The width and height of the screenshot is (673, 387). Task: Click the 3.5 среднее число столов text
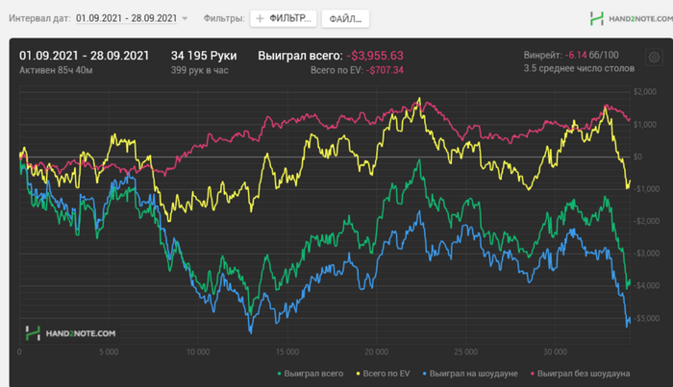click(x=579, y=68)
